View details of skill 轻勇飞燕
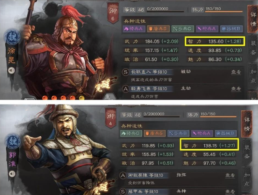 (x=236, y=89)
